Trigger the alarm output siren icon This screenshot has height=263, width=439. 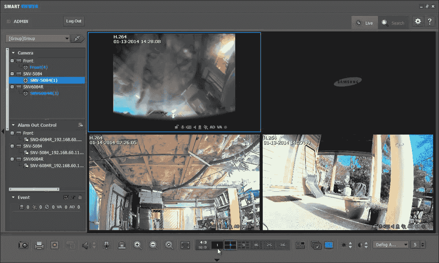(x=122, y=245)
